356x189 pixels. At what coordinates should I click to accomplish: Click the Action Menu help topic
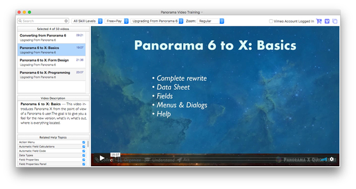(x=27, y=142)
